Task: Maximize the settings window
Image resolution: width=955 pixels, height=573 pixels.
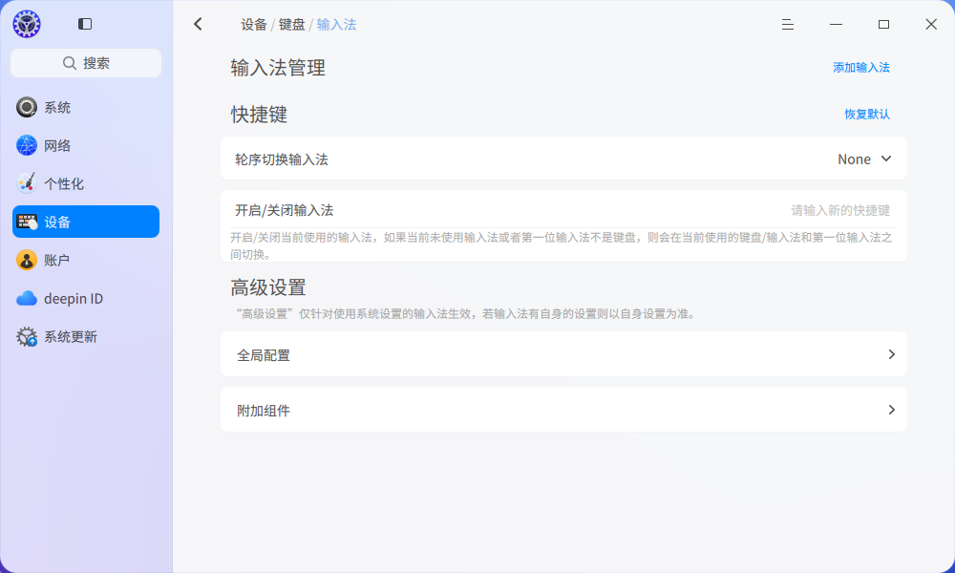Action: click(x=883, y=25)
